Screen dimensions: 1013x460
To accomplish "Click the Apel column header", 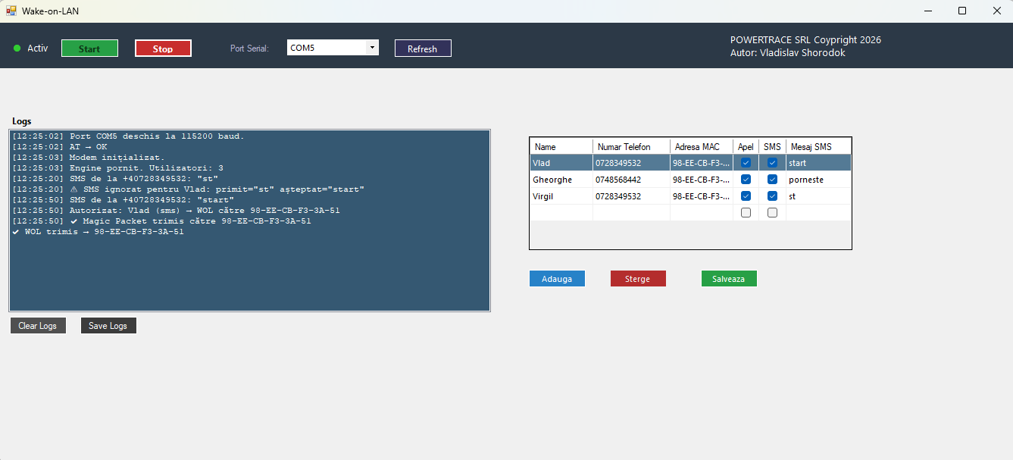I will click(x=746, y=146).
